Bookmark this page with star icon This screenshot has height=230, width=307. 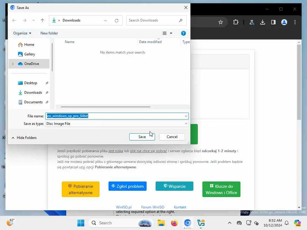(x=221, y=22)
